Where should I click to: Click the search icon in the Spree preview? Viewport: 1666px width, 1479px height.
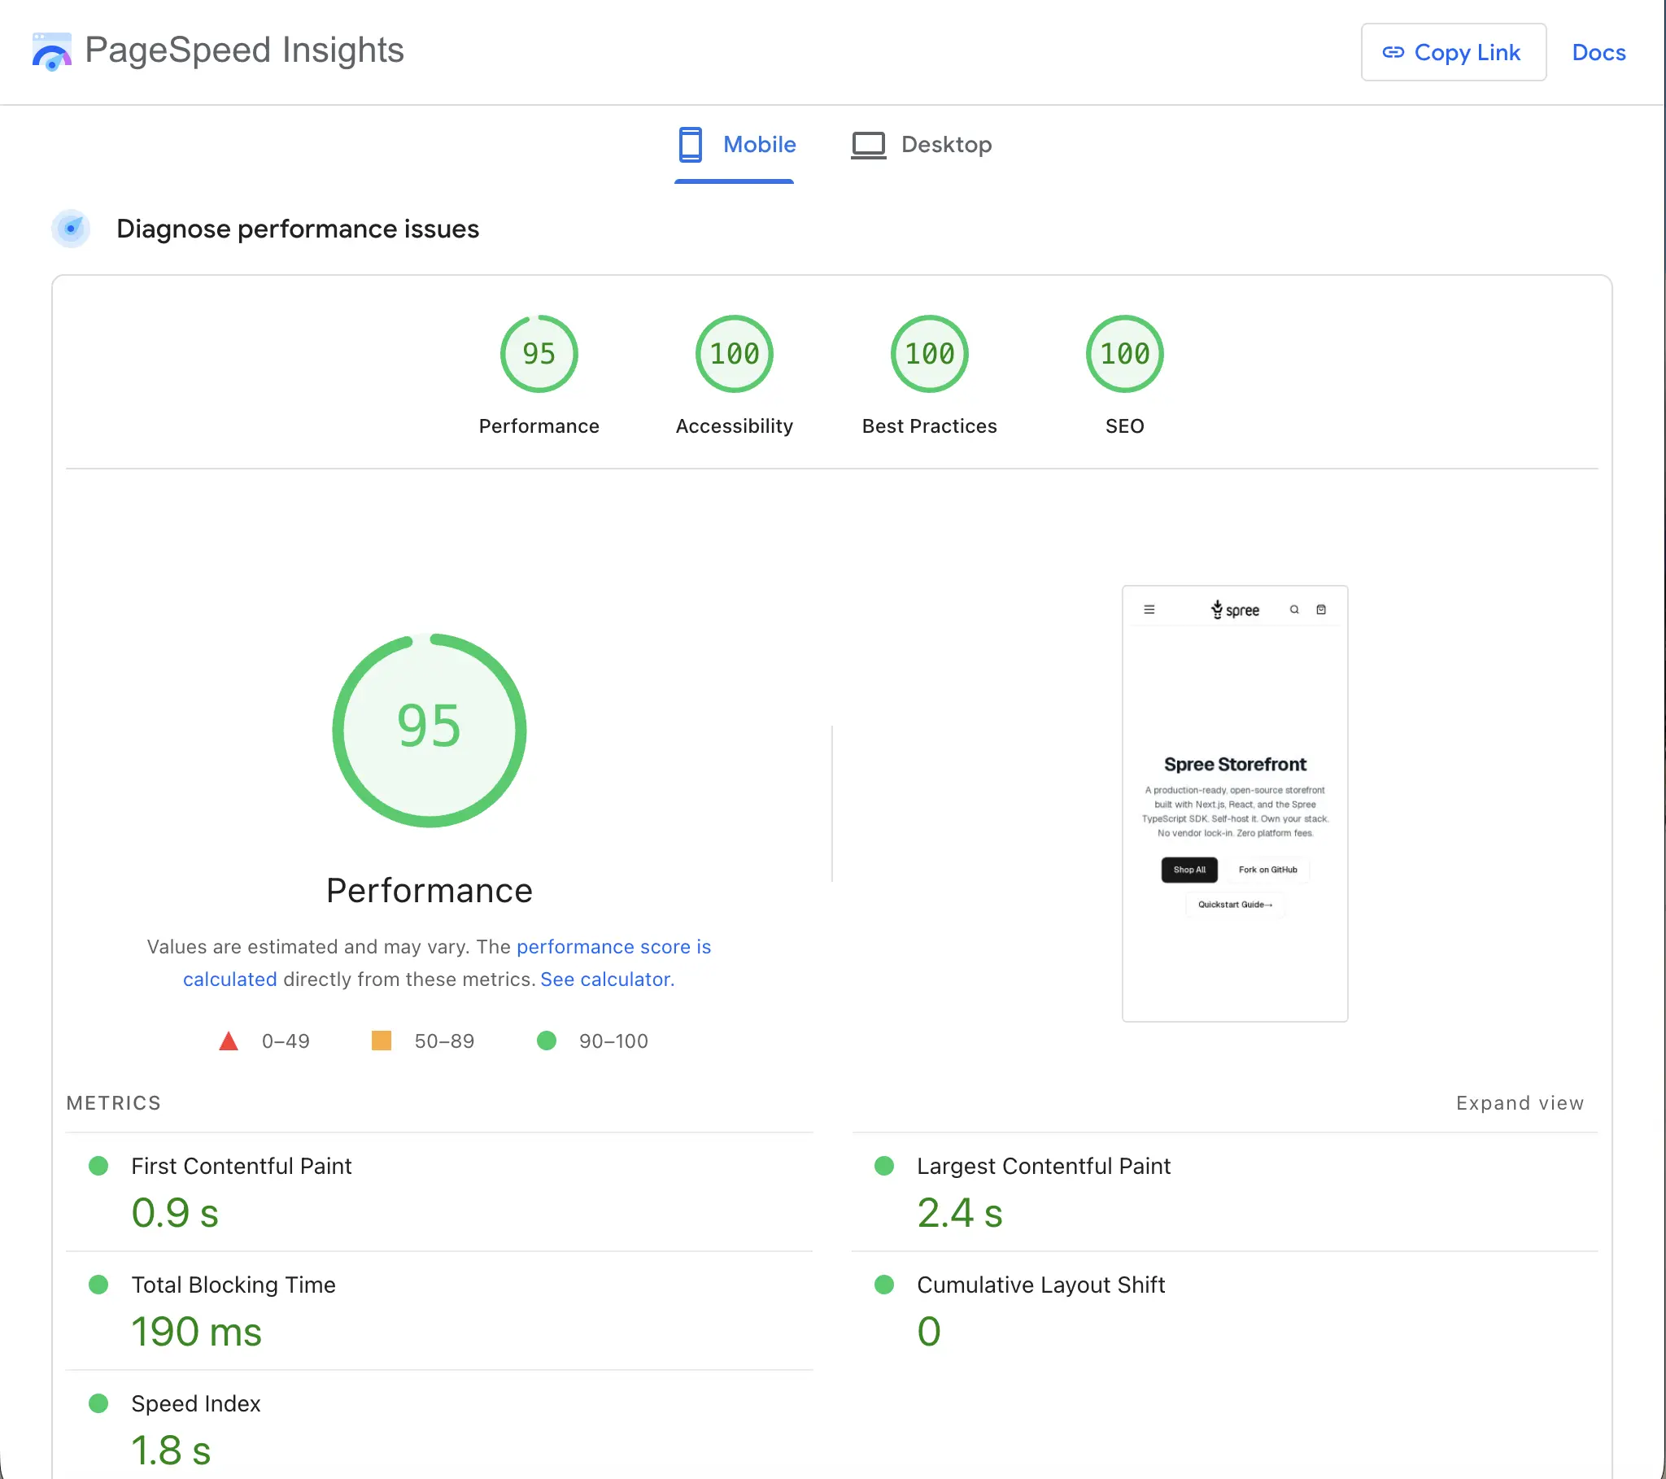(x=1293, y=609)
